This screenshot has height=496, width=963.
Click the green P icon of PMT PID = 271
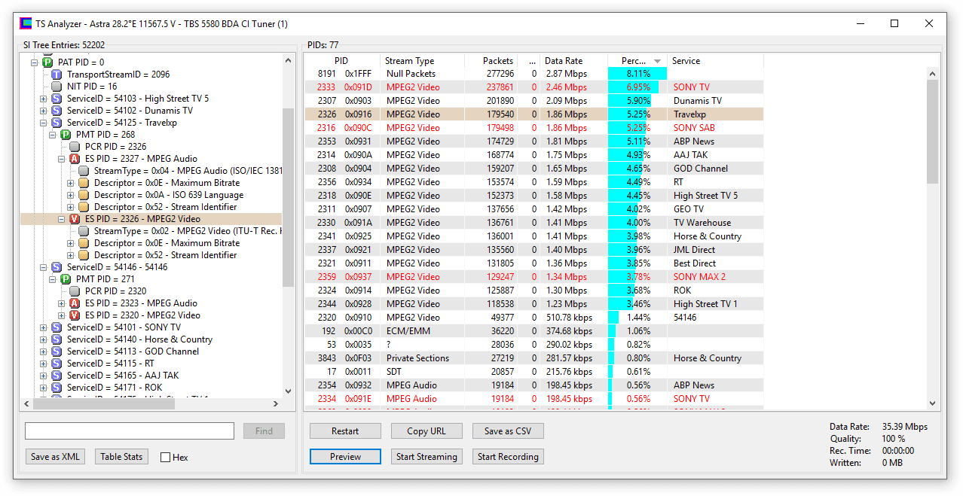coord(66,279)
